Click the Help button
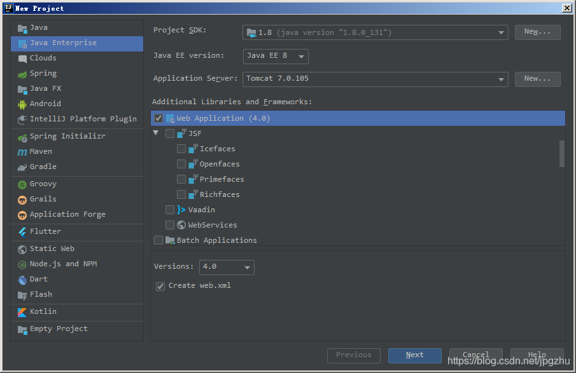Image resolution: width=576 pixels, height=373 pixels. click(x=537, y=355)
